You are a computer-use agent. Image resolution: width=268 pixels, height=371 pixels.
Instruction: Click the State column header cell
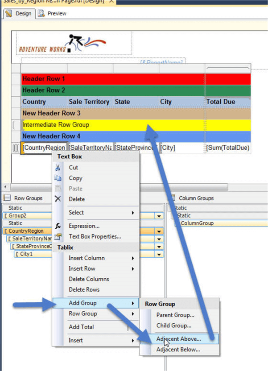tap(136, 102)
